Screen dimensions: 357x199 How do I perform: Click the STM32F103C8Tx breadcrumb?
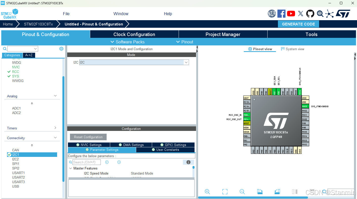click(38, 24)
